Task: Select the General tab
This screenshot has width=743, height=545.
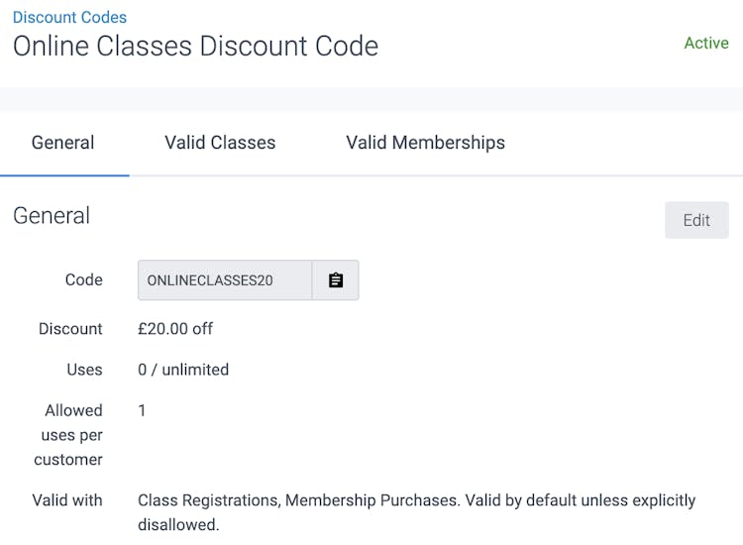Action: tap(63, 143)
